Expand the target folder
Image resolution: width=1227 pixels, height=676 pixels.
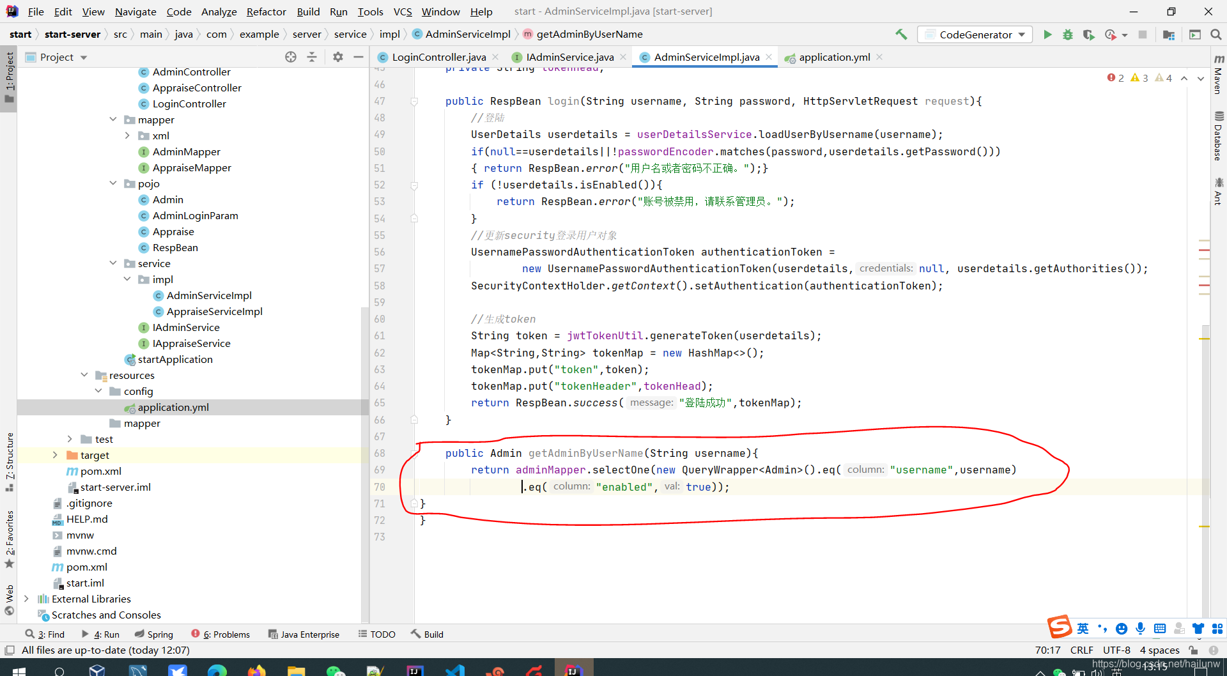[x=55, y=455]
